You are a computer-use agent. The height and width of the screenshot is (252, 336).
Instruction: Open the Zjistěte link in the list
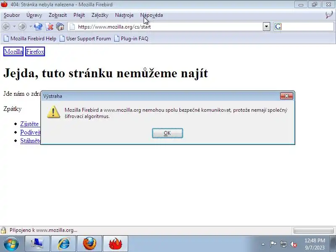[29, 124]
